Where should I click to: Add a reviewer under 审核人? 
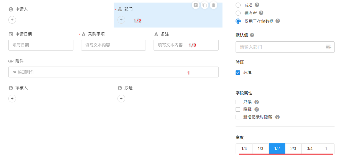(x=12, y=99)
